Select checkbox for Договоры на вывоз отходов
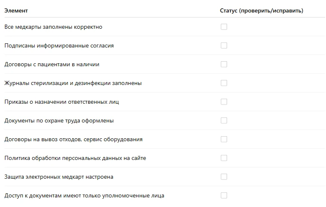Viewport: 326px width, 207px height. point(224,139)
